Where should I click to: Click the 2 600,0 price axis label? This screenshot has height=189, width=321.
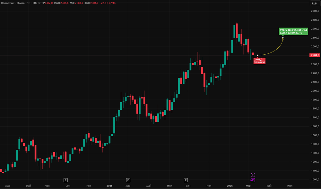[315, 38]
